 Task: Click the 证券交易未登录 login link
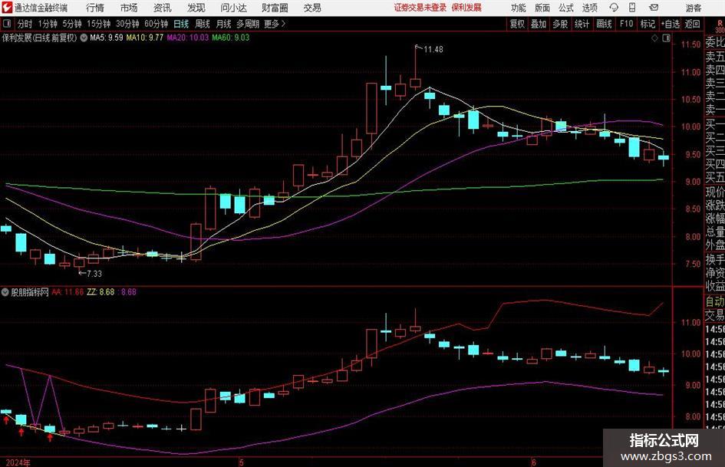[420, 8]
